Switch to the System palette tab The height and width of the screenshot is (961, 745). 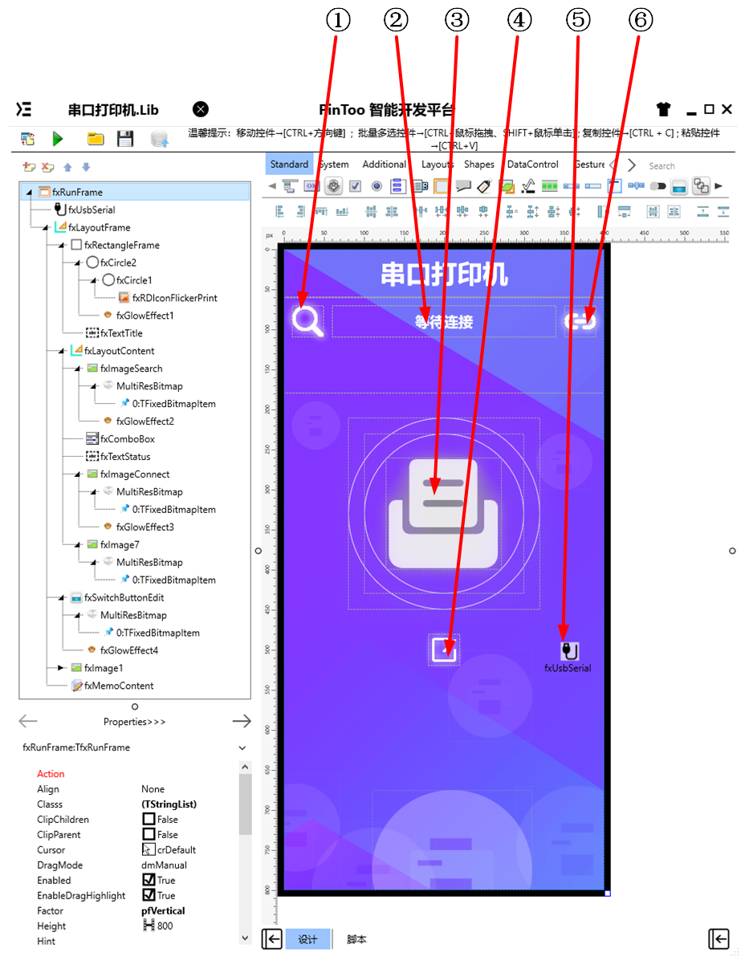(335, 165)
